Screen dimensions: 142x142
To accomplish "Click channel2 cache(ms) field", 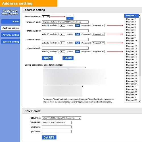I will click(x=62, y=34).
